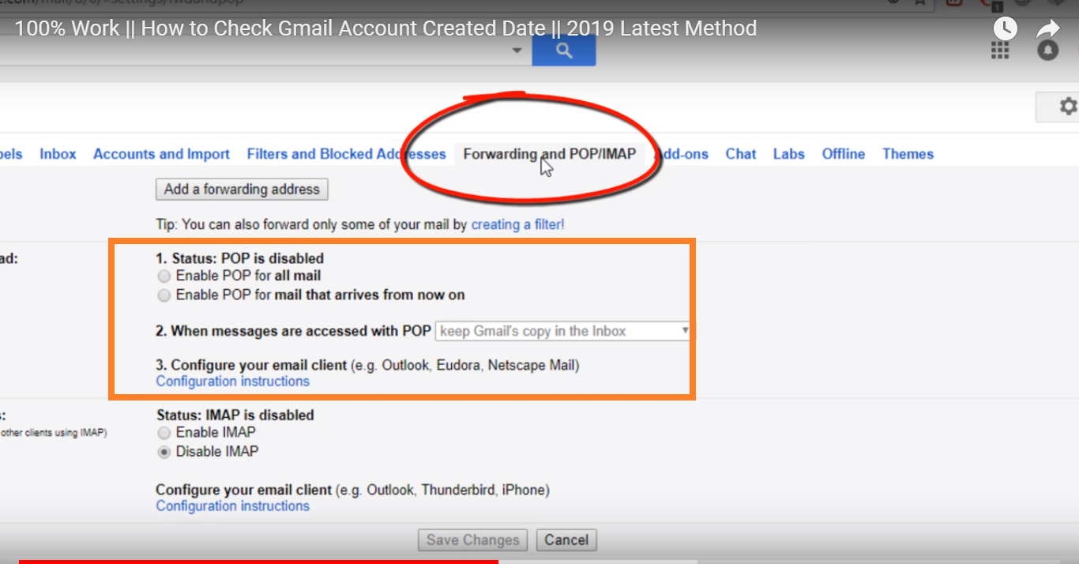This screenshot has width=1079, height=564.
Task: Open POP Configuration instructions link
Action: coord(232,382)
